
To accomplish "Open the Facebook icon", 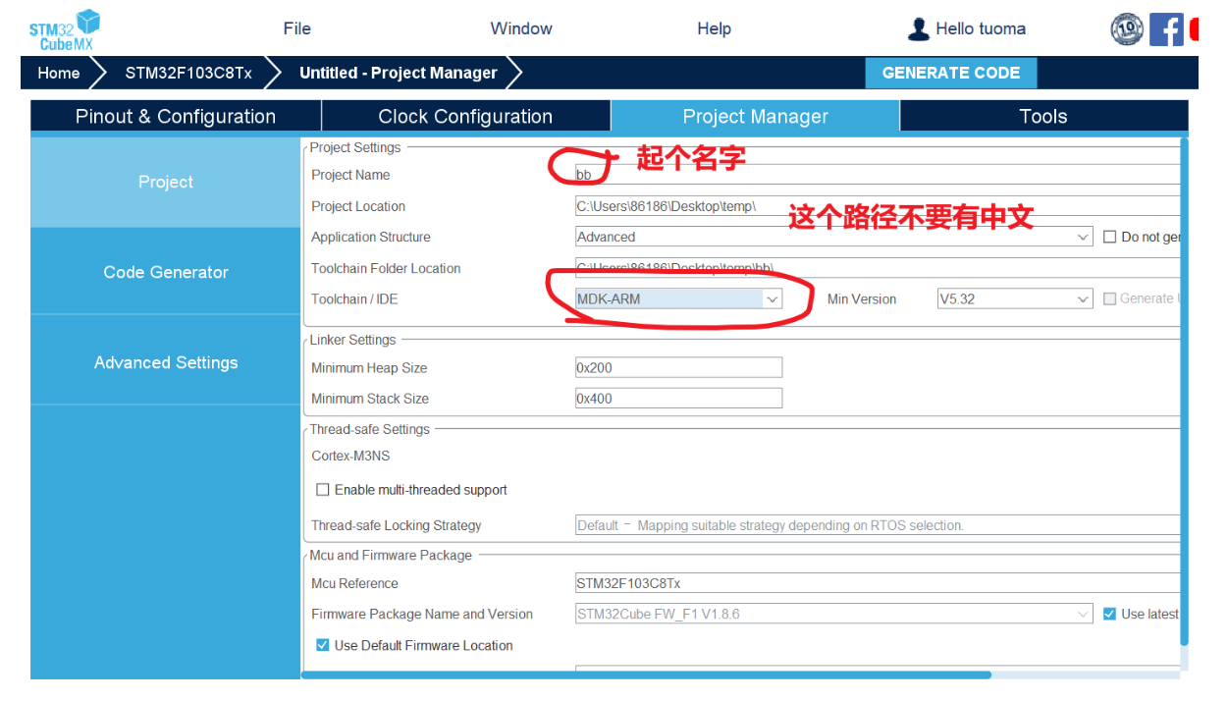I will point(1166,29).
